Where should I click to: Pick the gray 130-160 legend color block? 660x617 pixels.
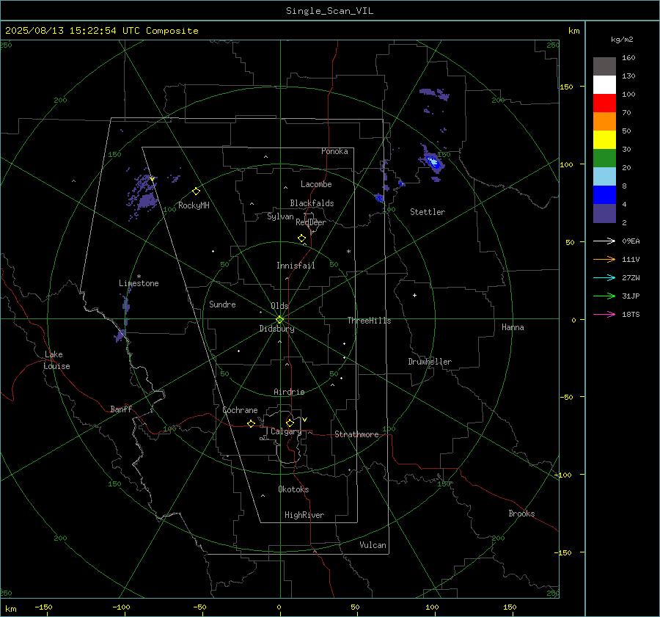pyautogui.click(x=604, y=67)
